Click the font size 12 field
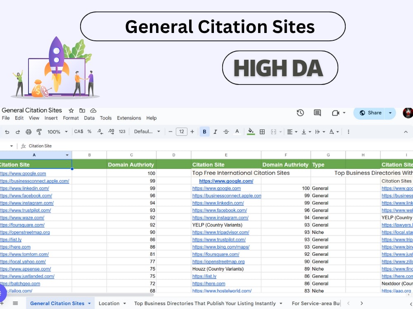This screenshot has width=413, height=309. tap(181, 132)
